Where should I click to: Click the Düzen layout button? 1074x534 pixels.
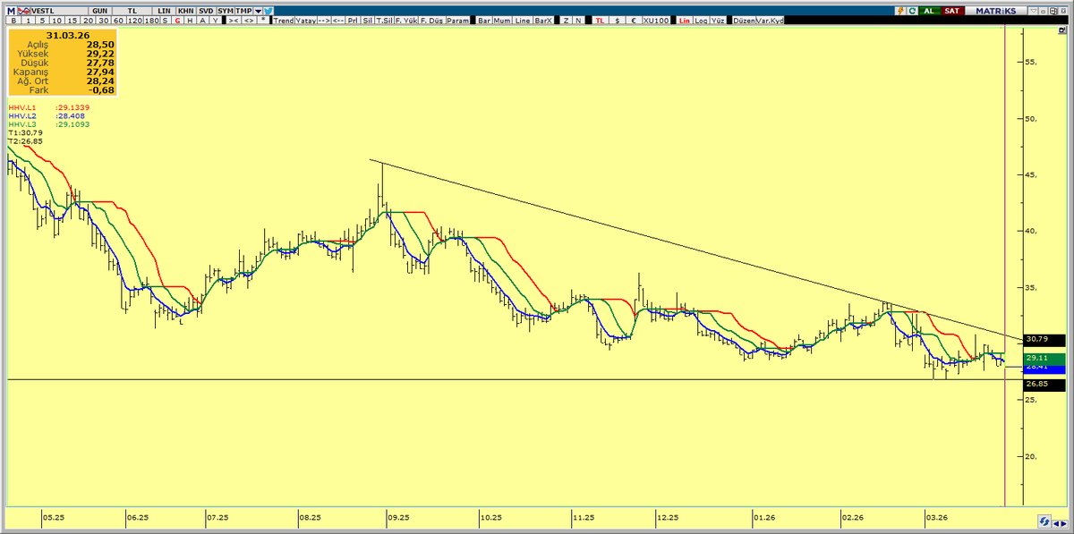coord(745,20)
